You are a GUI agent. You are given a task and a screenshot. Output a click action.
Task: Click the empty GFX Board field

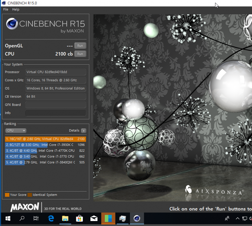[55, 105]
